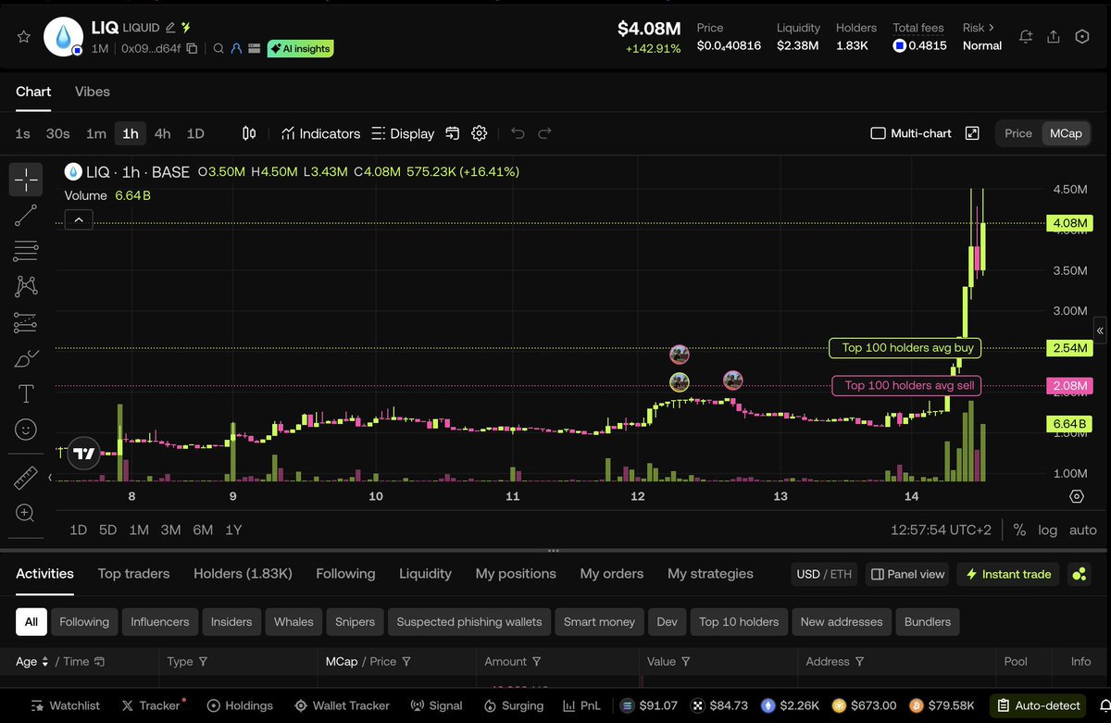1111x723 pixels.
Task: Filter activities by Snipers
Action: (355, 622)
